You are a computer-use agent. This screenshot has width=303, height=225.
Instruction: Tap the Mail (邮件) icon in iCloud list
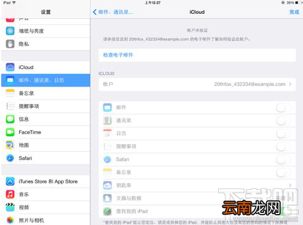pos(107,108)
